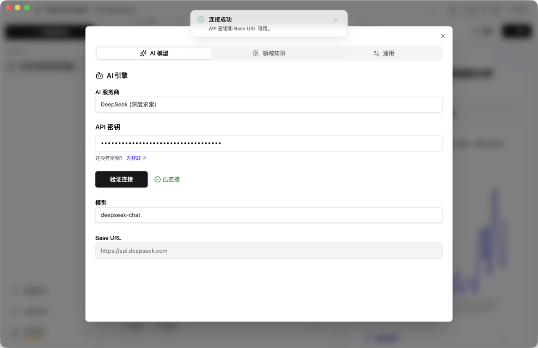Screen dimensions: 538x348
Task: Click the sliders icon on the 通用 tab
Action: [375, 53]
